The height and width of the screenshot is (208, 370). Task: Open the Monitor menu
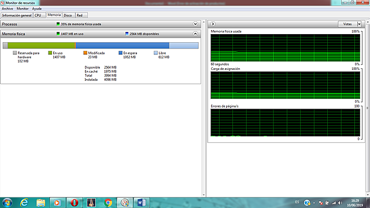click(23, 9)
